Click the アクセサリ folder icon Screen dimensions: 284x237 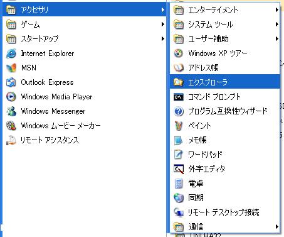pyautogui.click(x=11, y=10)
